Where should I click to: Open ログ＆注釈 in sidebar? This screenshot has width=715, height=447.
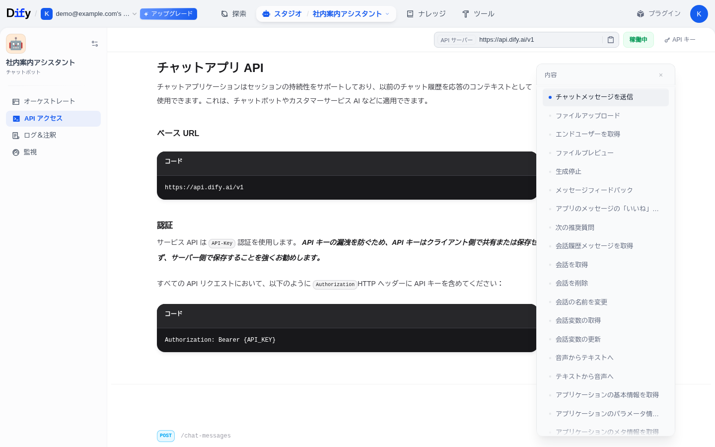tap(53, 135)
